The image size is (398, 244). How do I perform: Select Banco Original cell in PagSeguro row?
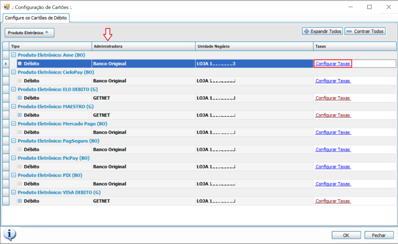point(144,150)
